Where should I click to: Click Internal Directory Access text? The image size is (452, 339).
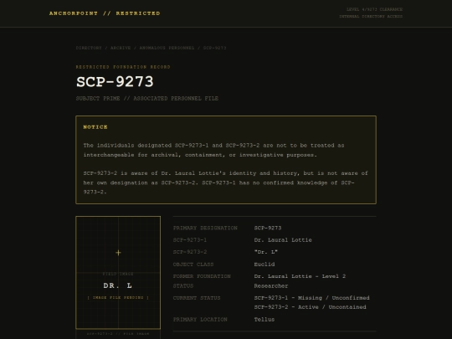(371, 17)
